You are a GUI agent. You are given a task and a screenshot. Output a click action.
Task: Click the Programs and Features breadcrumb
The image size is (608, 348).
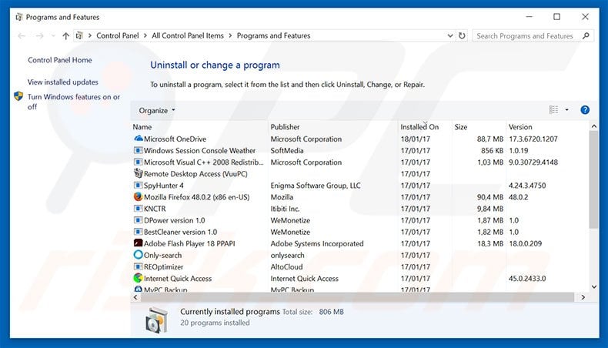coord(274,35)
